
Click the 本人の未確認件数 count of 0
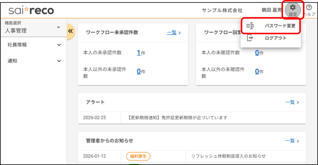257,53
